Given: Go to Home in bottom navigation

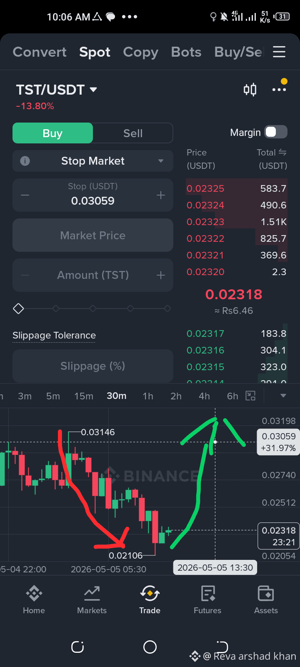Looking at the screenshot, I should click(x=34, y=600).
